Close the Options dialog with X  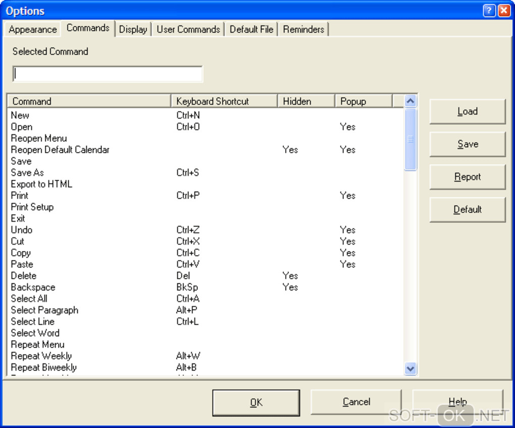tap(504, 11)
